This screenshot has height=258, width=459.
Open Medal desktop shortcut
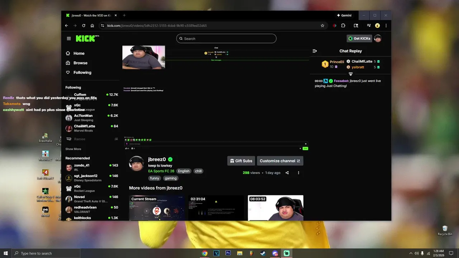[45, 211]
